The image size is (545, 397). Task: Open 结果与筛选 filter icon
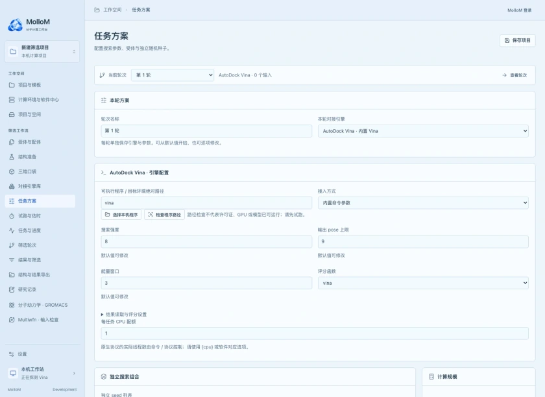pos(12,260)
